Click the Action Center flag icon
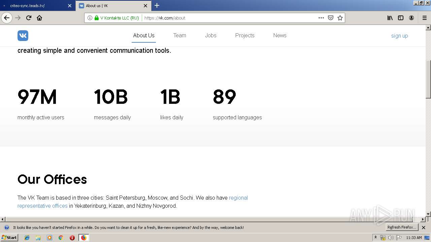This screenshot has width=431, height=242. coord(399,238)
